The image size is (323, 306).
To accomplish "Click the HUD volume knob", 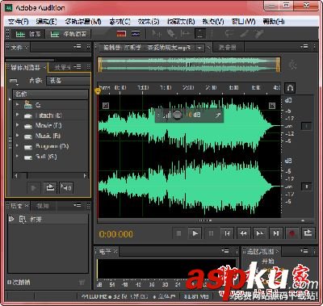I will (177, 115).
